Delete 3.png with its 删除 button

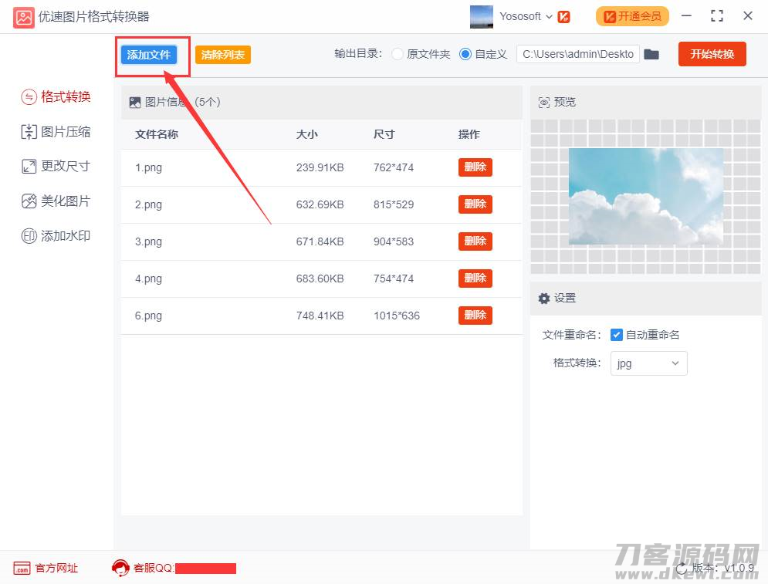(475, 241)
